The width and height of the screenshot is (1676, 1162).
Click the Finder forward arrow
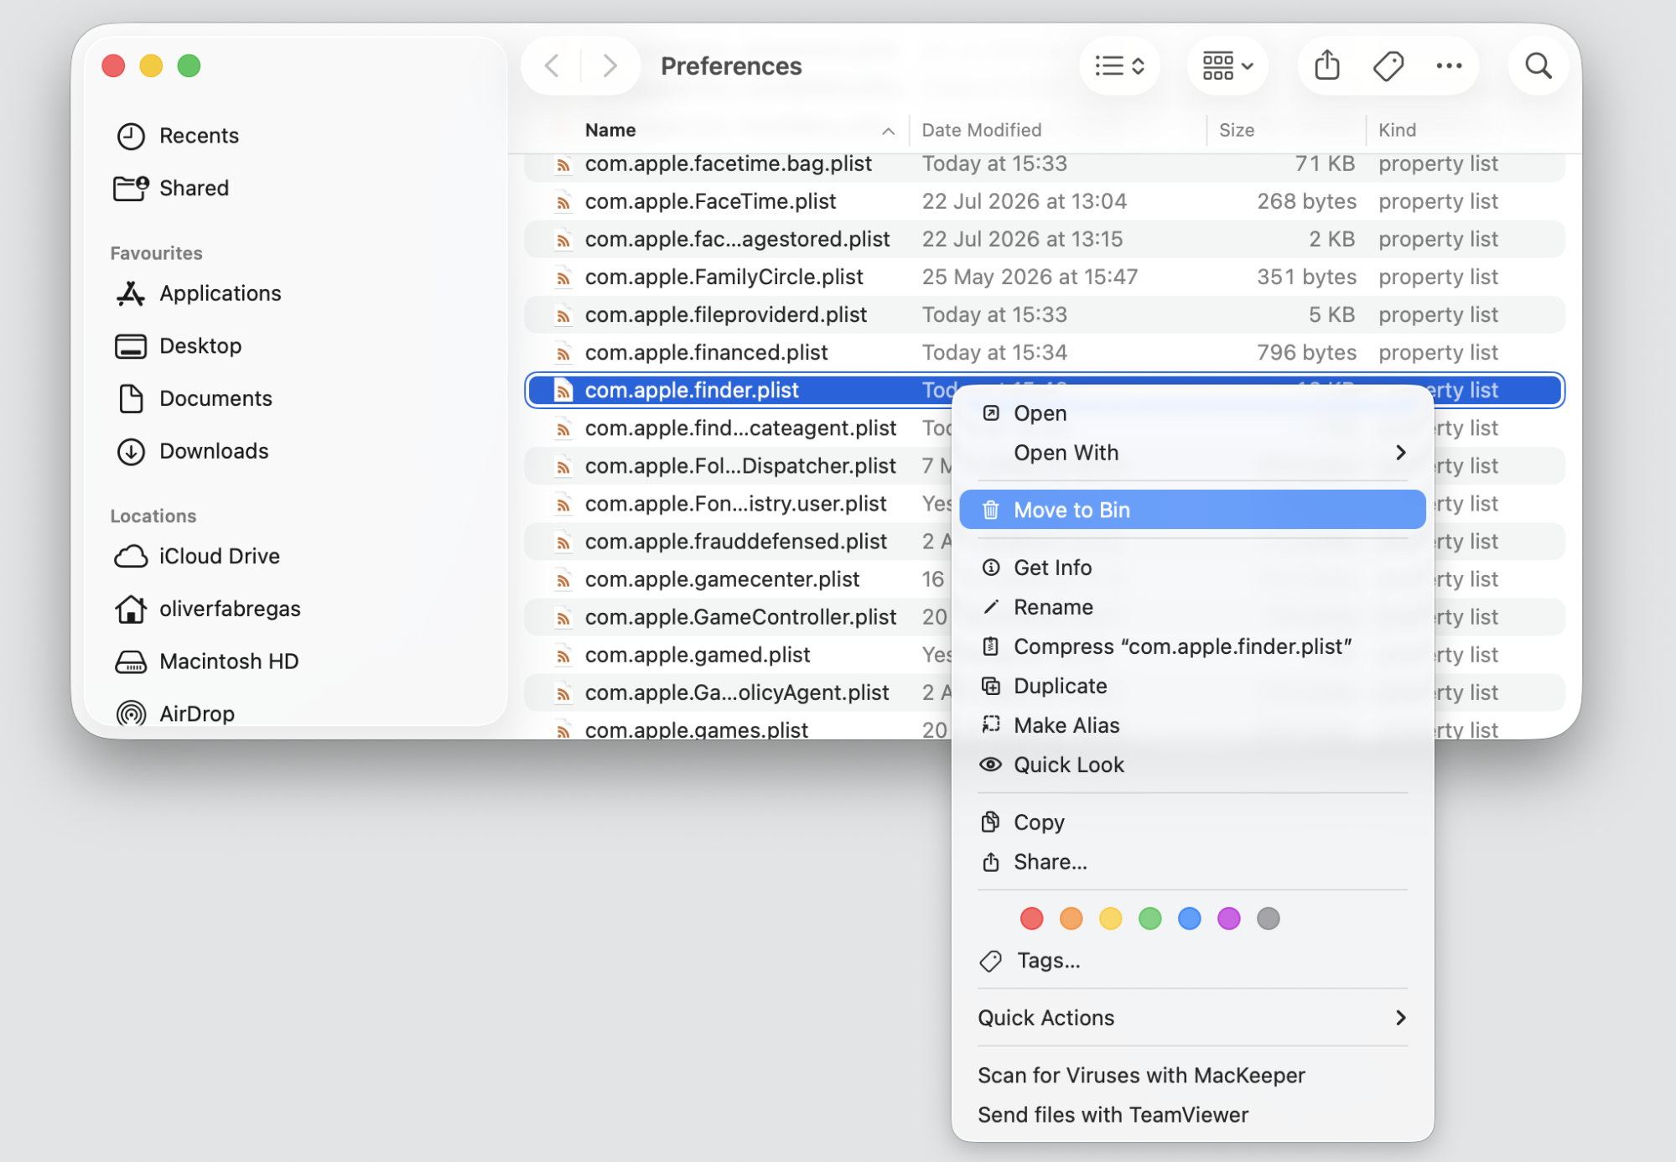click(x=610, y=65)
